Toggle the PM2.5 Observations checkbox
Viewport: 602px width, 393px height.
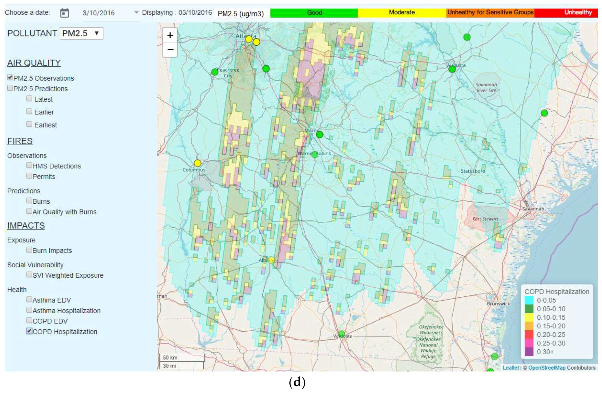point(10,77)
